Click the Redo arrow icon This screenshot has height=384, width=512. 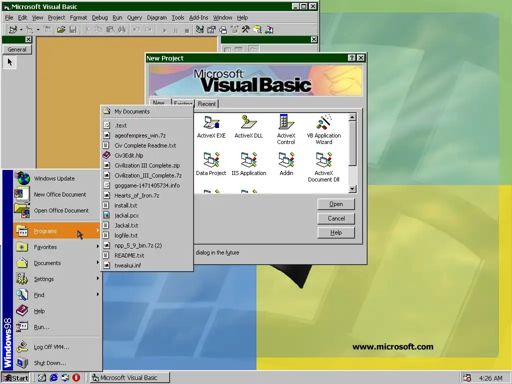tap(148, 29)
